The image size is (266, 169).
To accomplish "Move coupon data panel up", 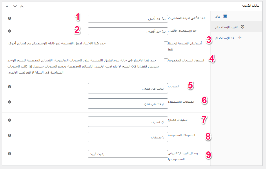I will (22, 6).
